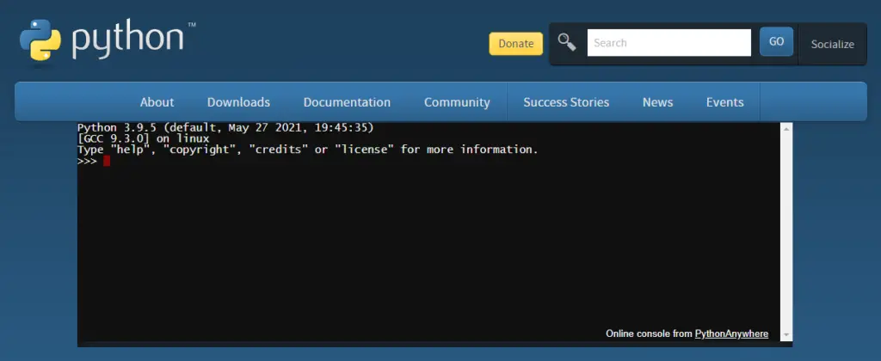Click the console prompt cursor
The width and height of the screenshot is (881, 361).
(x=107, y=162)
